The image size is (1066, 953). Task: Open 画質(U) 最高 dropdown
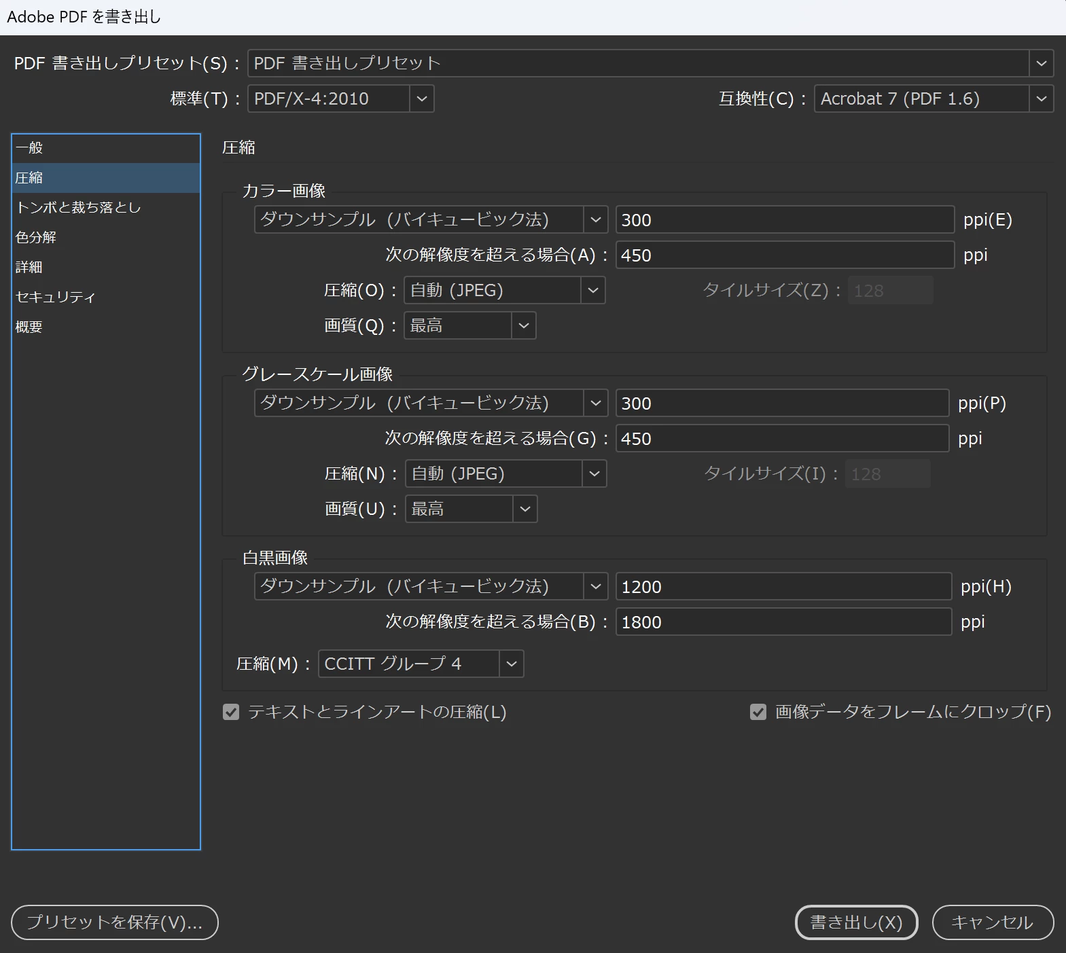(x=471, y=509)
